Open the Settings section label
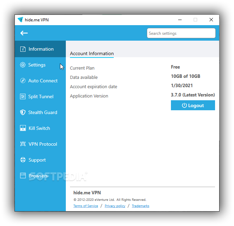 37,65
